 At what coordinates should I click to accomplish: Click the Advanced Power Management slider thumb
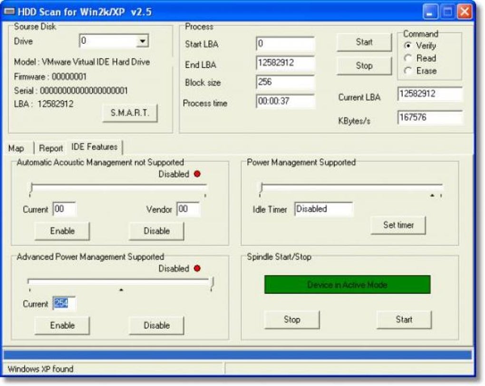point(212,284)
